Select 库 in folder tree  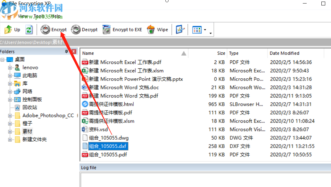25,84
